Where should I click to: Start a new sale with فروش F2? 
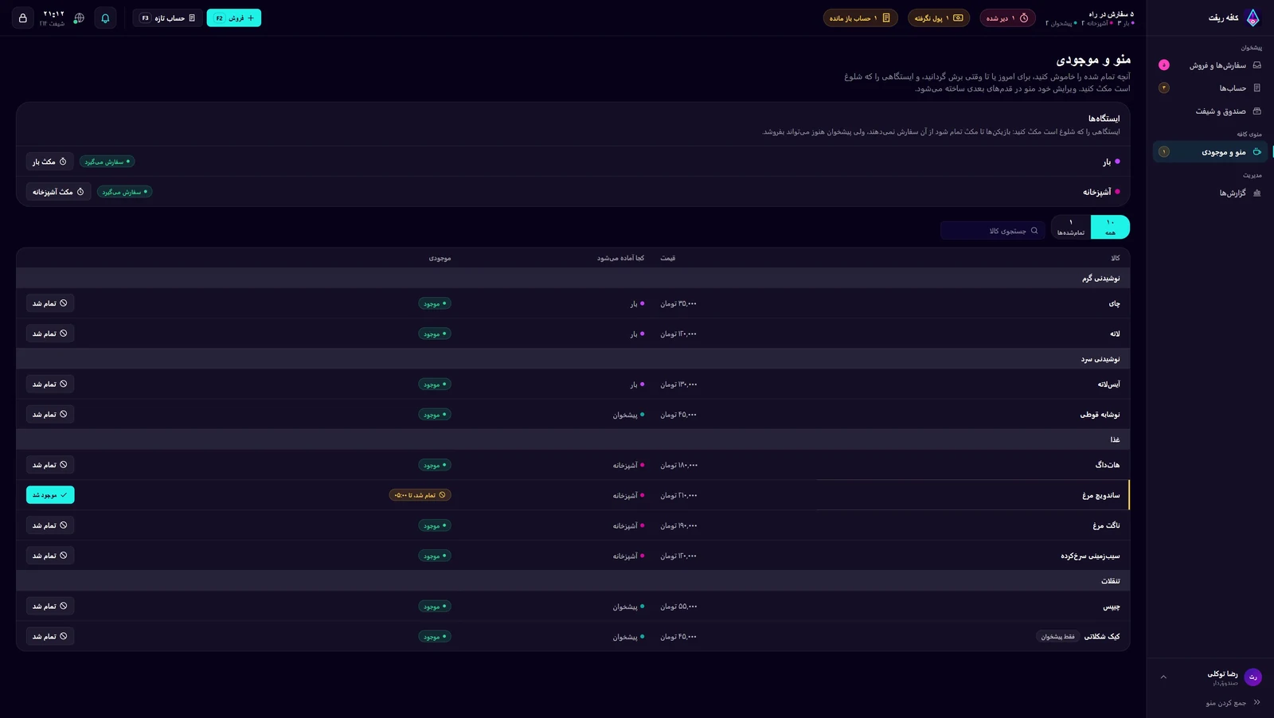click(234, 18)
